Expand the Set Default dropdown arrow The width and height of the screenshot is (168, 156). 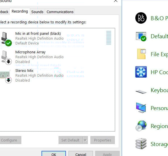[x=85, y=140]
